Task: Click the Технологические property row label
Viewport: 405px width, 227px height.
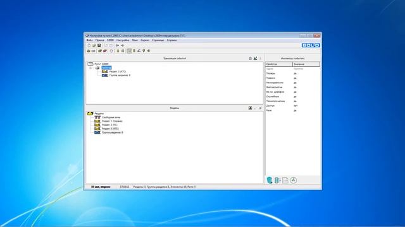Action: pyautogui.click(x=275, y=101)
